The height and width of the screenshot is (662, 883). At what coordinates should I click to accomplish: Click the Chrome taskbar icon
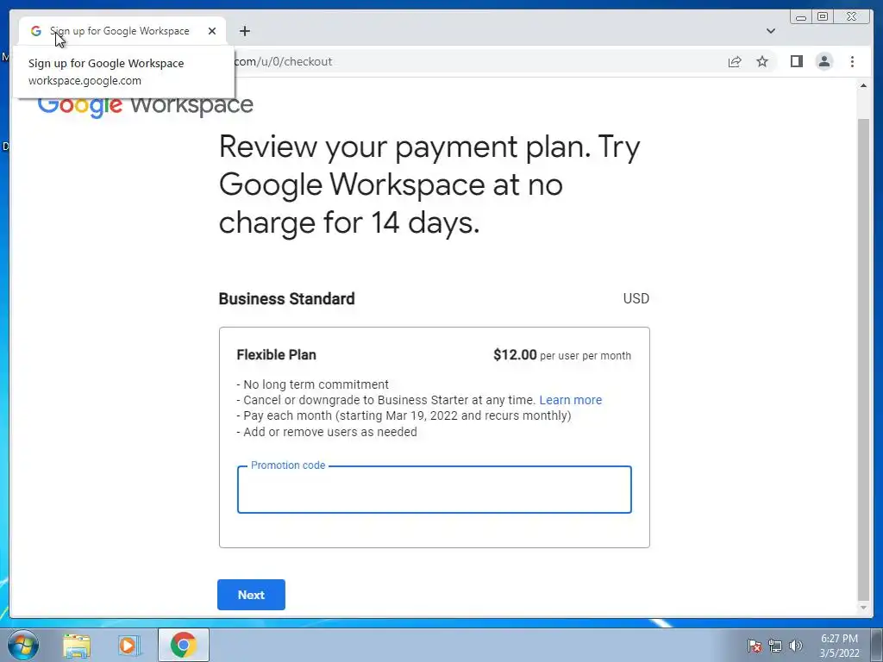click(x=184, y=645)
